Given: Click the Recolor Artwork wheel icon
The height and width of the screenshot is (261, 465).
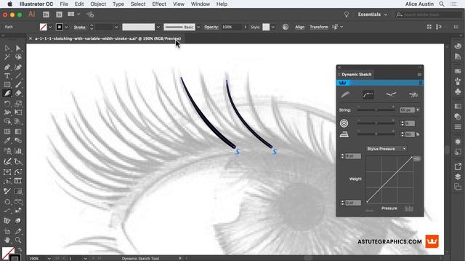Looking at the screenshot, I should pyautogui.click(x=286, y=27).
